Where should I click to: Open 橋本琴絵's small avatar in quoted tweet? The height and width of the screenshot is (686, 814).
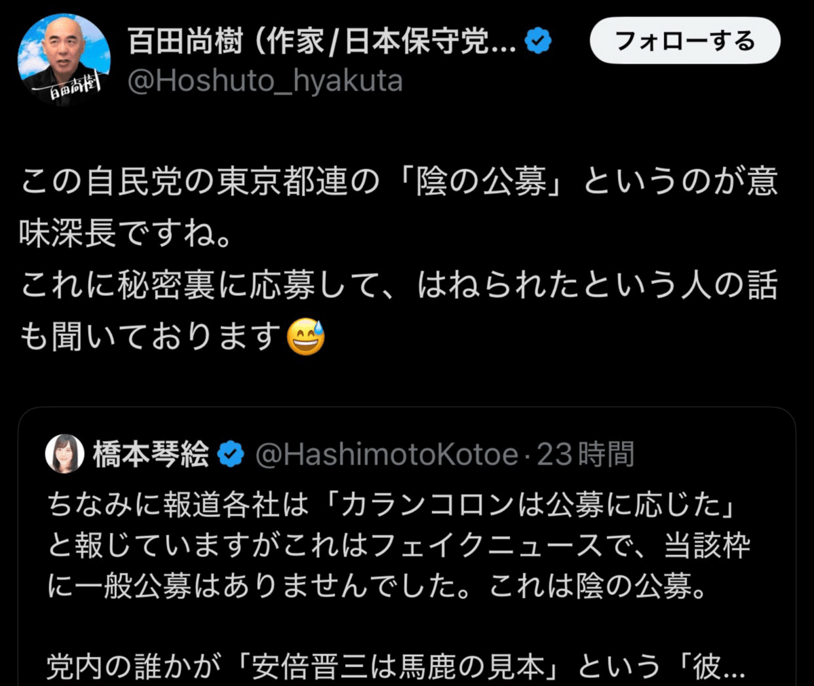pyautogui.click(x=64, y=454)
